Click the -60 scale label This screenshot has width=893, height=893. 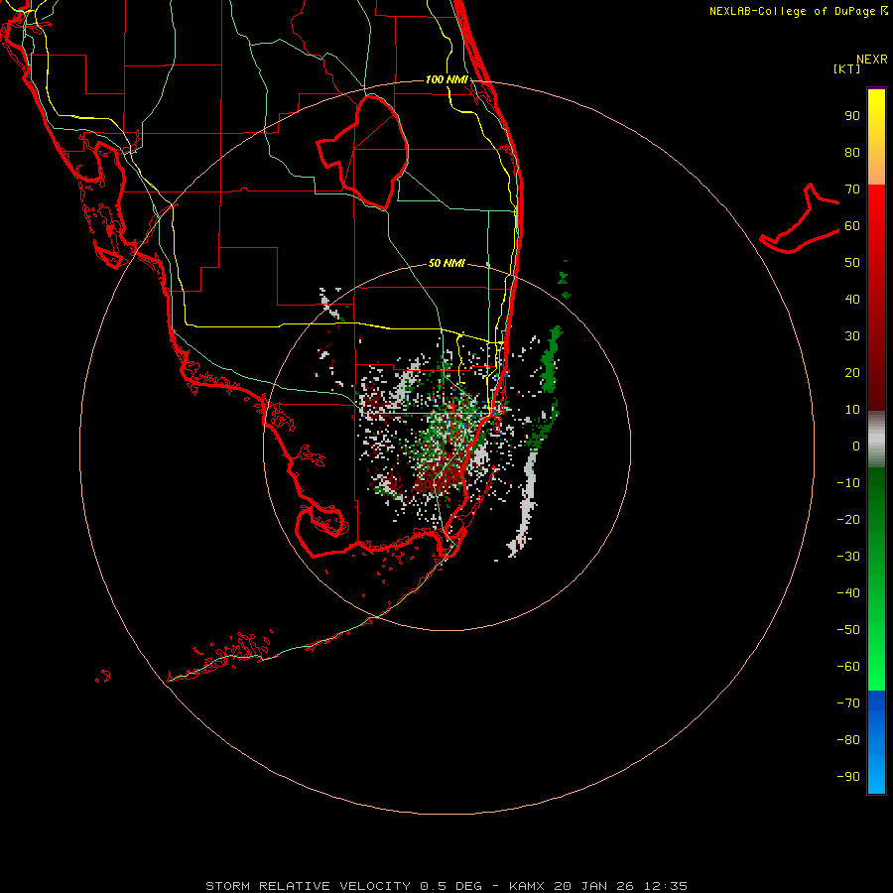click(848, 667)
